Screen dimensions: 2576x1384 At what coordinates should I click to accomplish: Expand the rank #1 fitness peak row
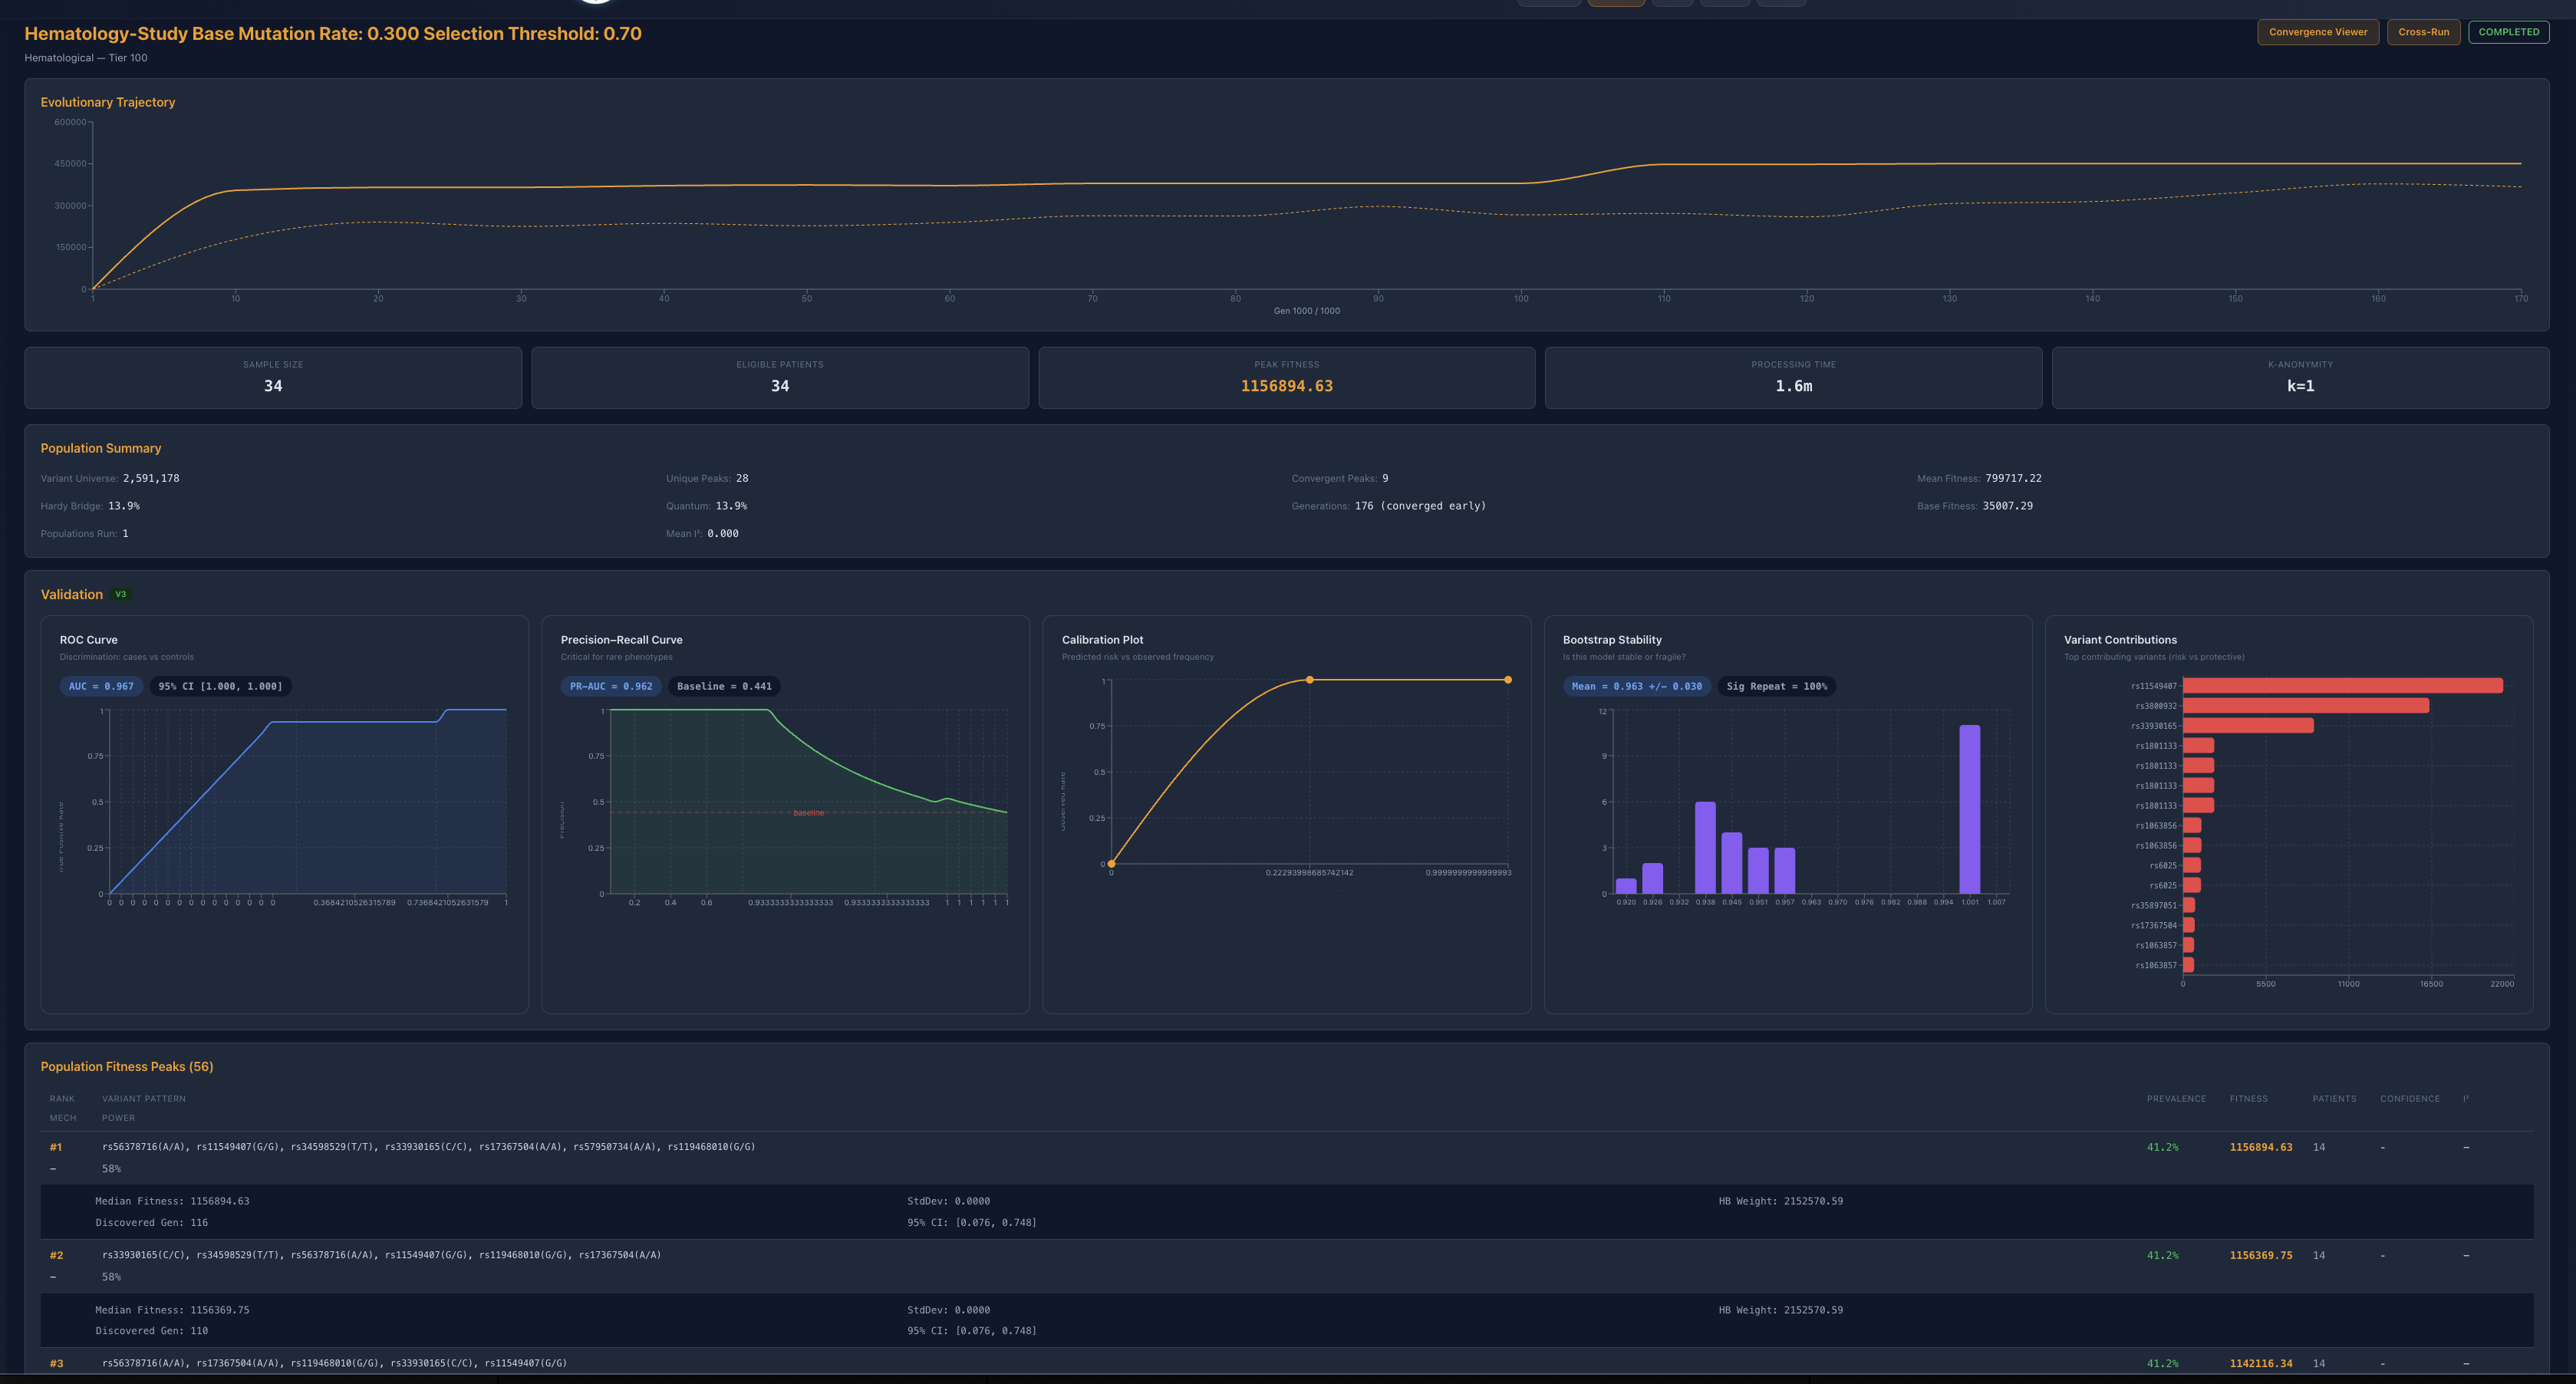coord(428,1147)
